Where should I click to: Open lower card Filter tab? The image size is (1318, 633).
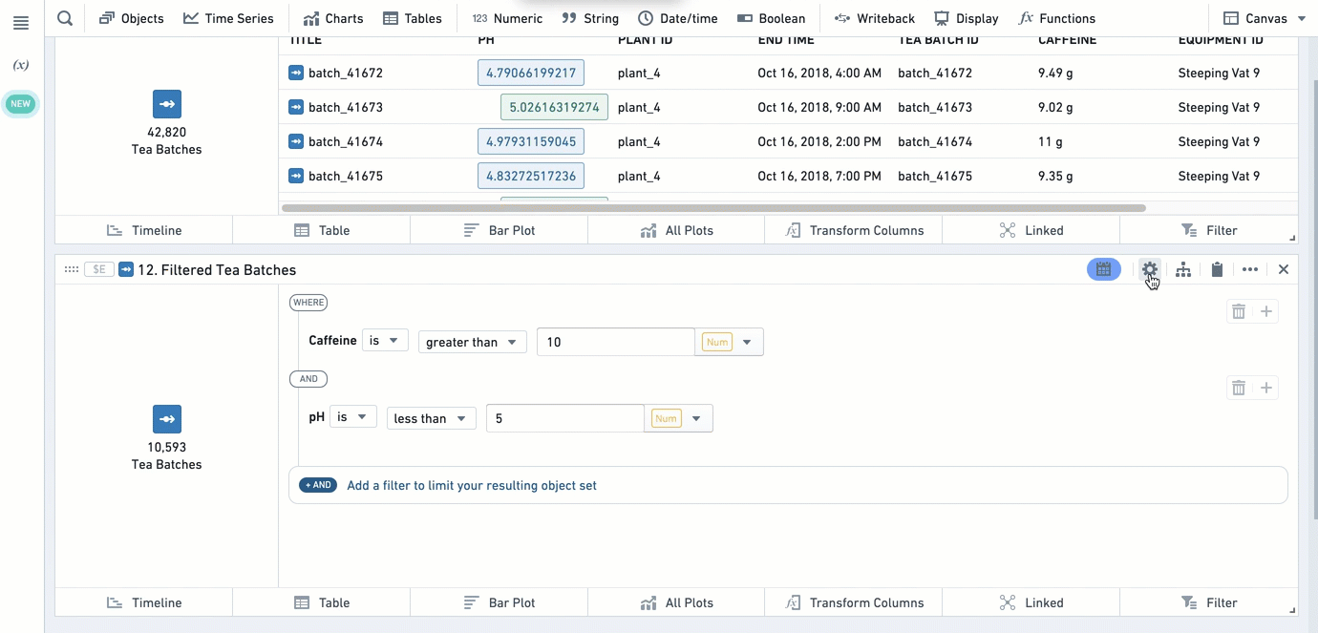pos(1208,602)
